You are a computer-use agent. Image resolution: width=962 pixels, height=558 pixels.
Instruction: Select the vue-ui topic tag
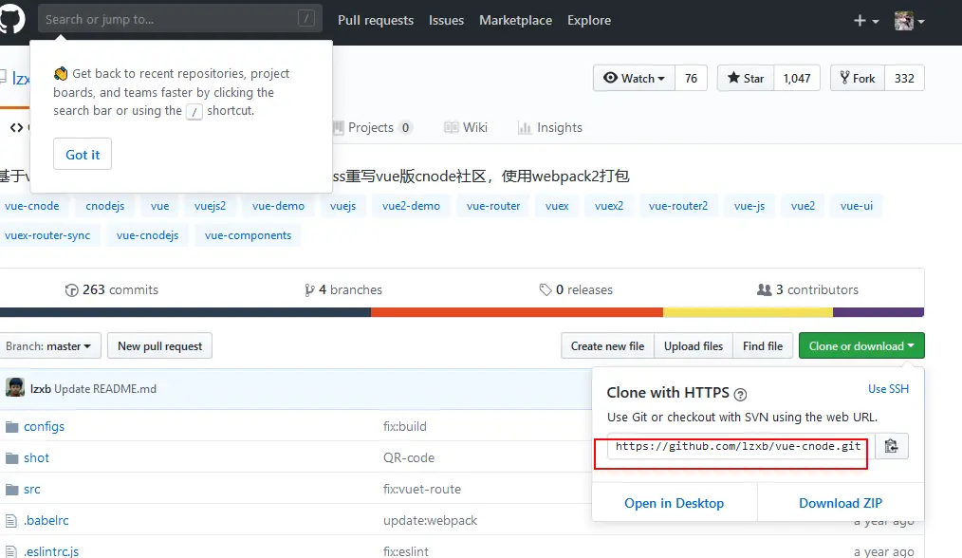click(857, 206)
